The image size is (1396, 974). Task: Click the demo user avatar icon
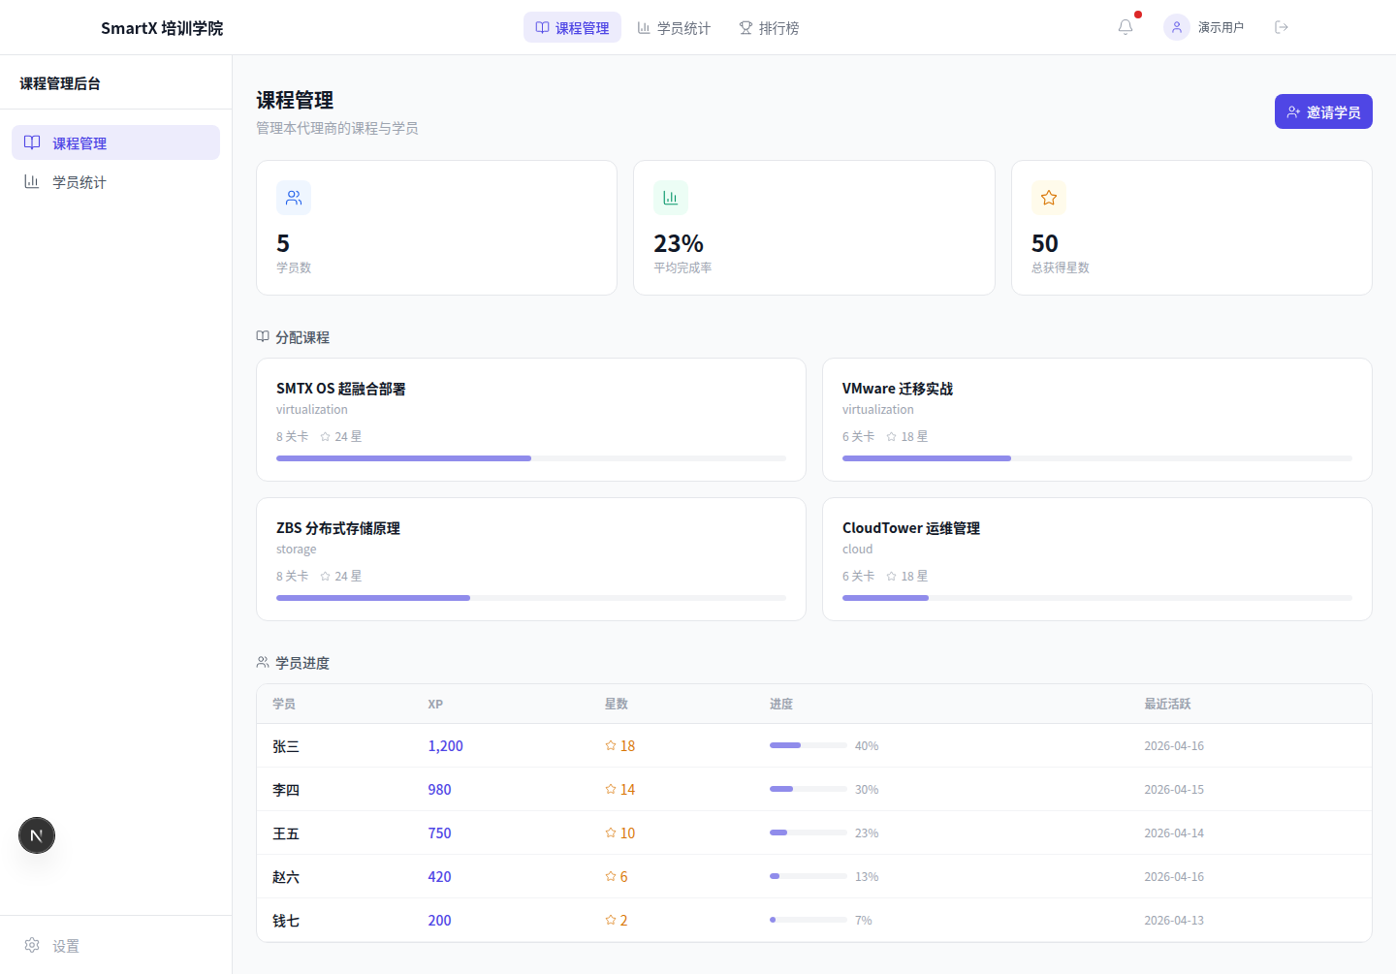[x=1176, y=27]
